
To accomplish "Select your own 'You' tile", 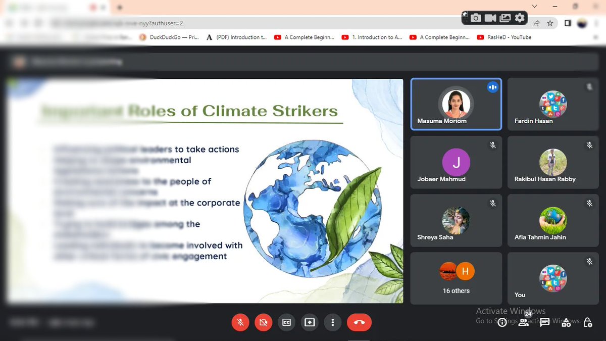I will click(x=553, y=278).
